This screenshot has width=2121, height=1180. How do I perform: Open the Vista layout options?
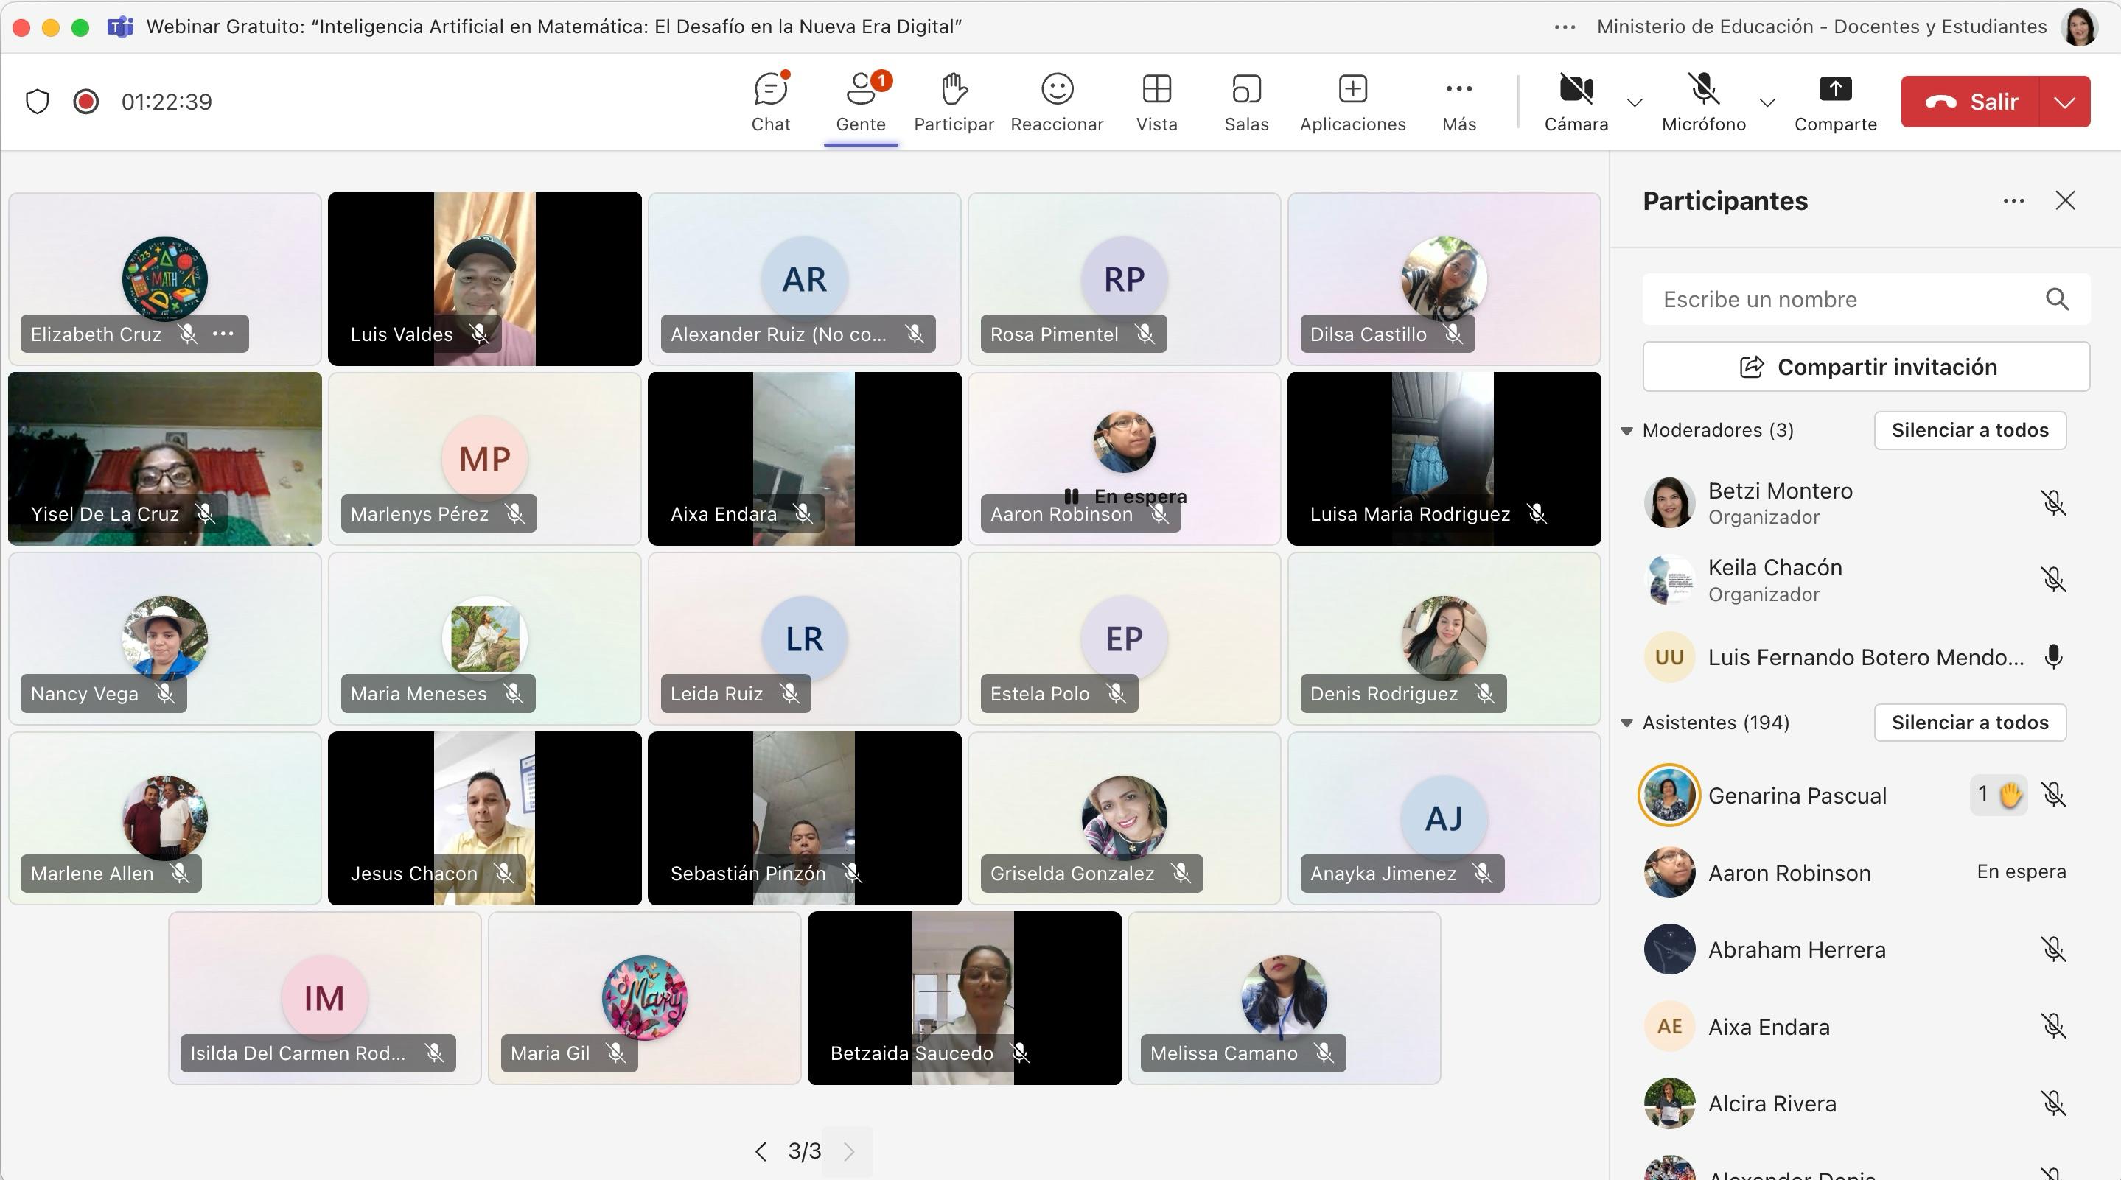1157,102
